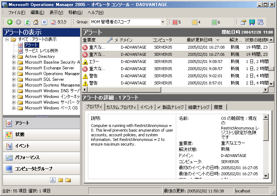Sort by the コンピュータ column header
The height and width of the screenshot is (196, 277).
pyautogui.click(x=169, y=40)
